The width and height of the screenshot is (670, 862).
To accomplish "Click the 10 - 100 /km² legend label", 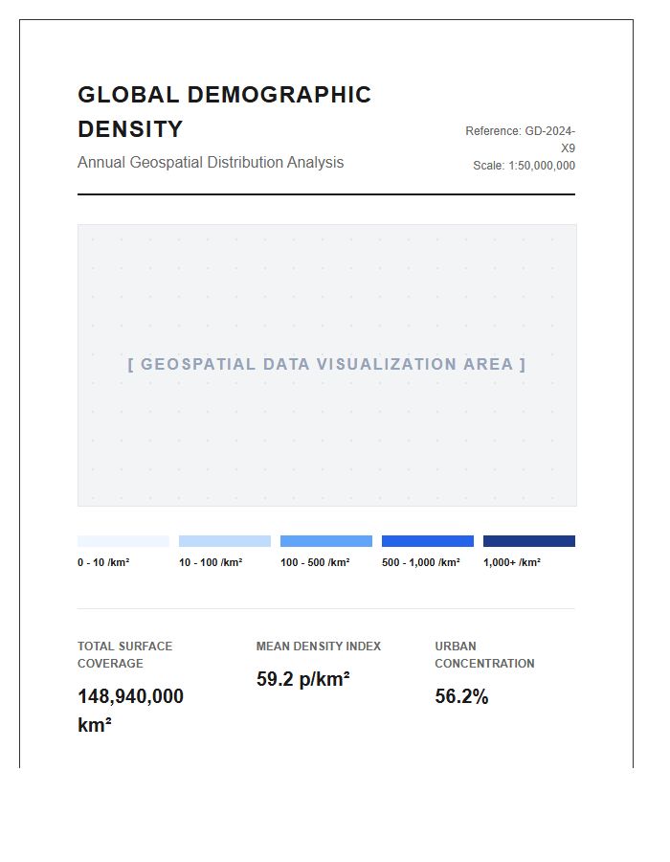I will (211, 562).
